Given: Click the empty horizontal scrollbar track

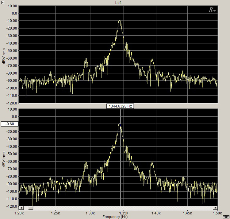Looking at the screenshot, I should click(x=123, y=208).
